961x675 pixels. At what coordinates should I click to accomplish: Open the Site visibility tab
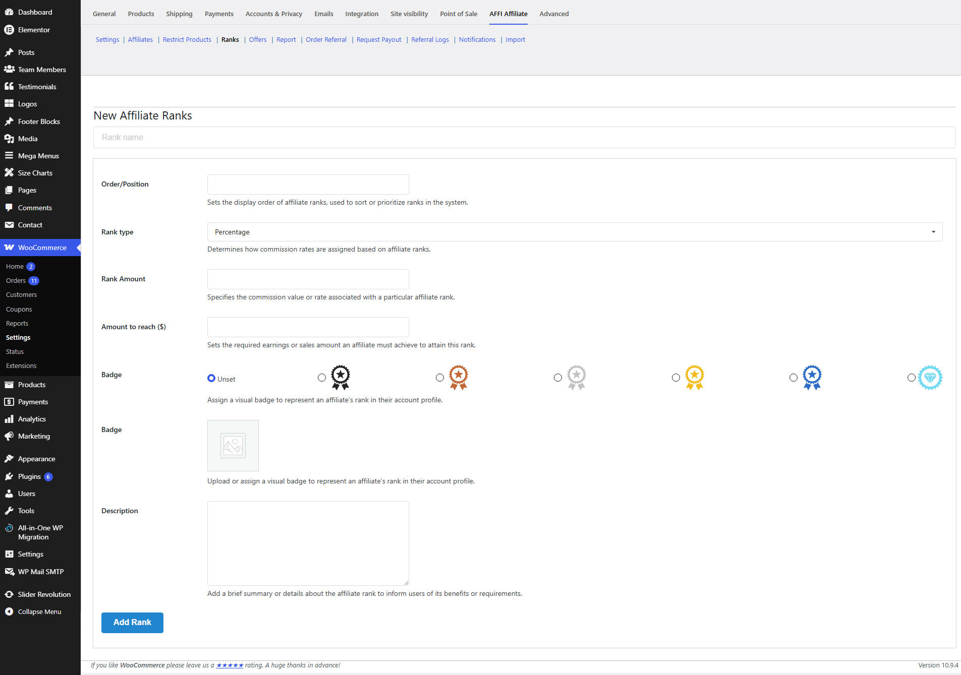[409, 14]
